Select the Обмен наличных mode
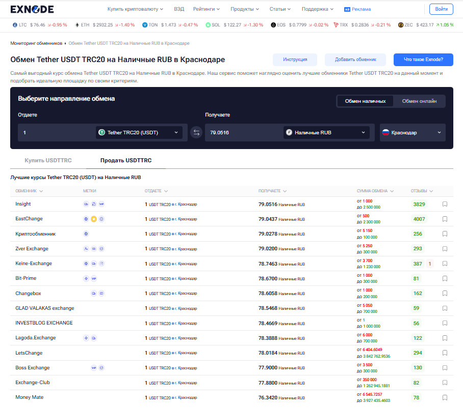Screen dimensions: 463x408 tap(365, 101)
